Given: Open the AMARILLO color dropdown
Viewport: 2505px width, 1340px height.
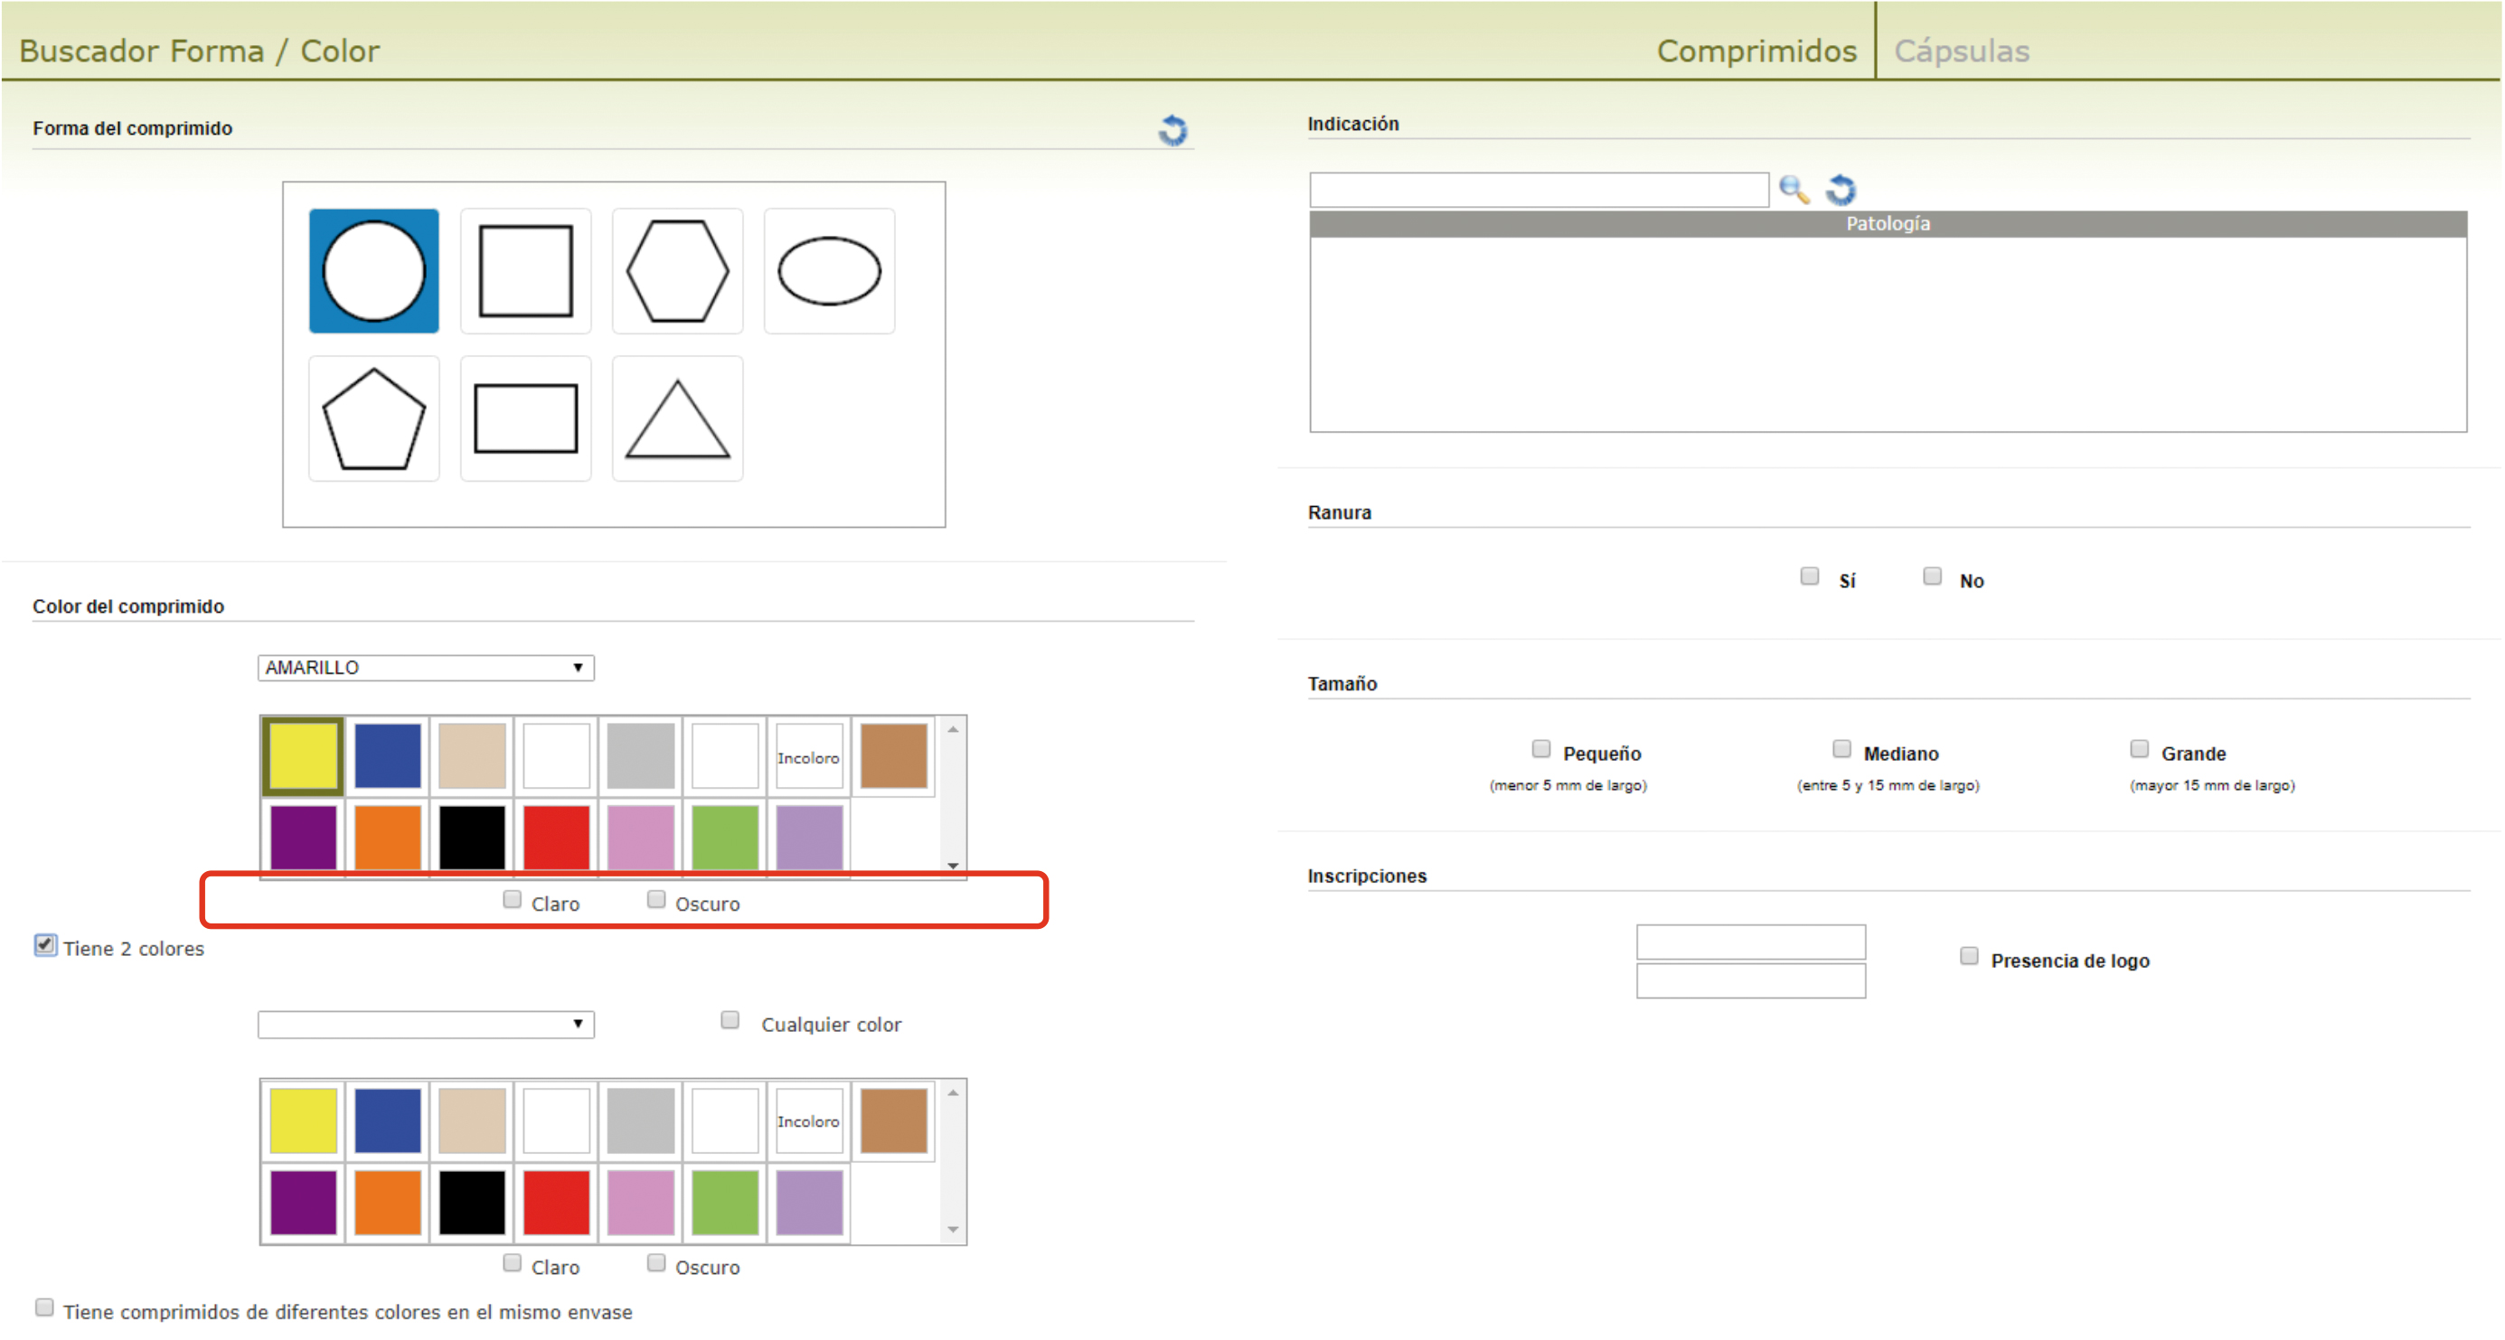Looking at the screenshot, I should 426,668.
